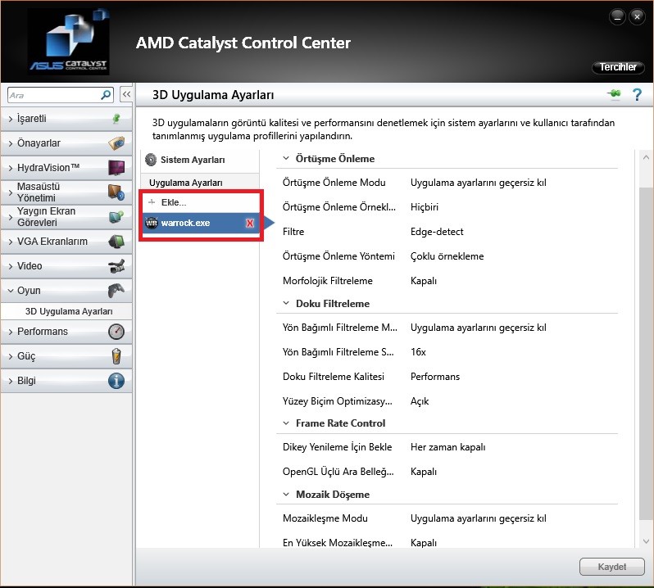
Task: Toggle OpenGL Üçlü Ara Belleğ... Kapalı
Action: click(x=424, y=472)
